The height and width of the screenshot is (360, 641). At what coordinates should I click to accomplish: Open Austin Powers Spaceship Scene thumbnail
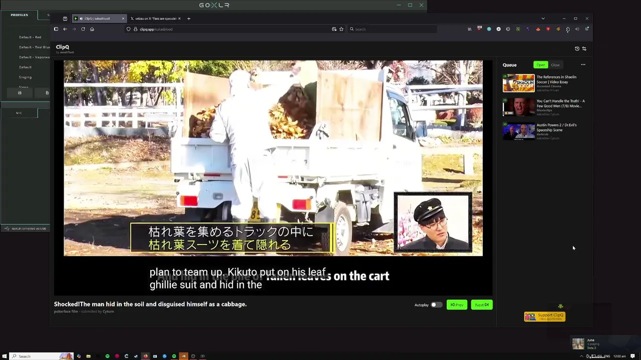[x=519, y=131]
